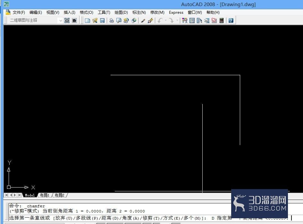The height and width of the screenshot is (224, 303).
Task: Click the Help question mark icon
Action: tap(231, 20)
